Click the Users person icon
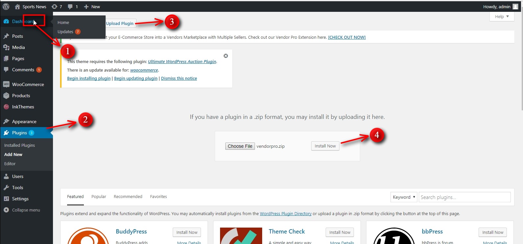 pos(6,176)
